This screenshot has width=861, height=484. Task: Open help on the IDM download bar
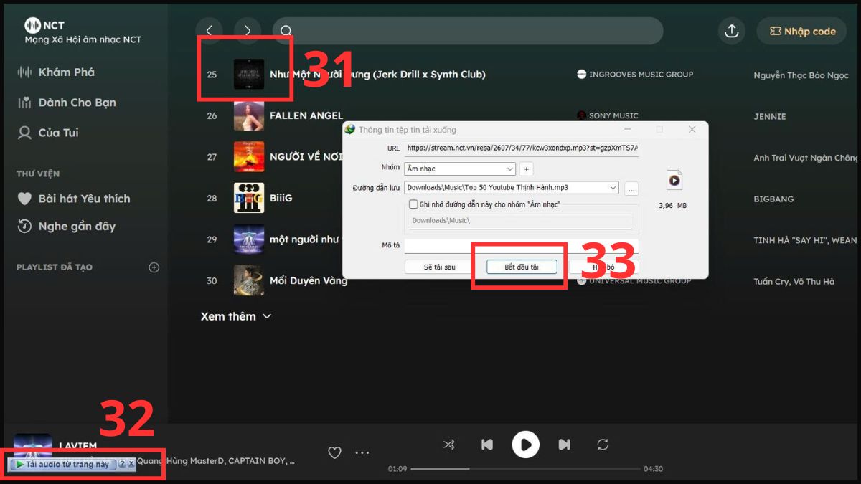[x=122, y=464]
